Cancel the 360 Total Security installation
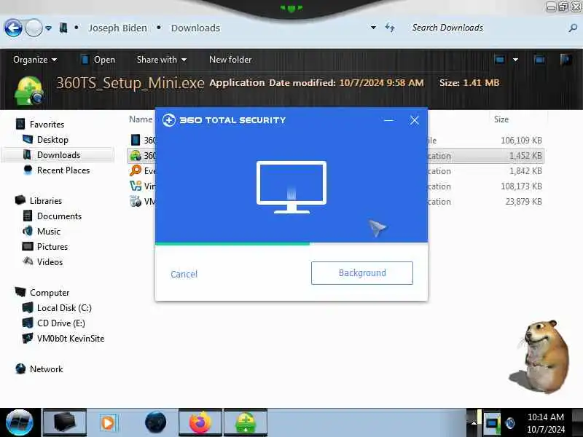The width and height of the screenshot is (583, 437). coord(184,275)
